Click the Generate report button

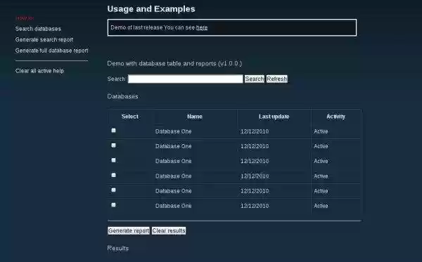click(129, 230)
